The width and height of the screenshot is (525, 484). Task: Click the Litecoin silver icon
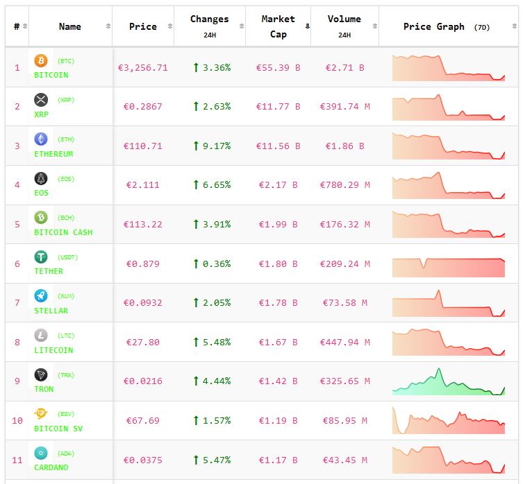pyautogui.click(x=41, y=336)
